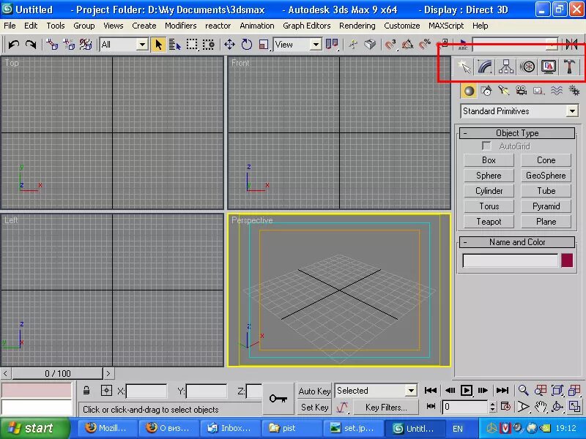This screenshot has height=439, width=586.
Task: Go to the start frame
Action: (x=430, y=391)
